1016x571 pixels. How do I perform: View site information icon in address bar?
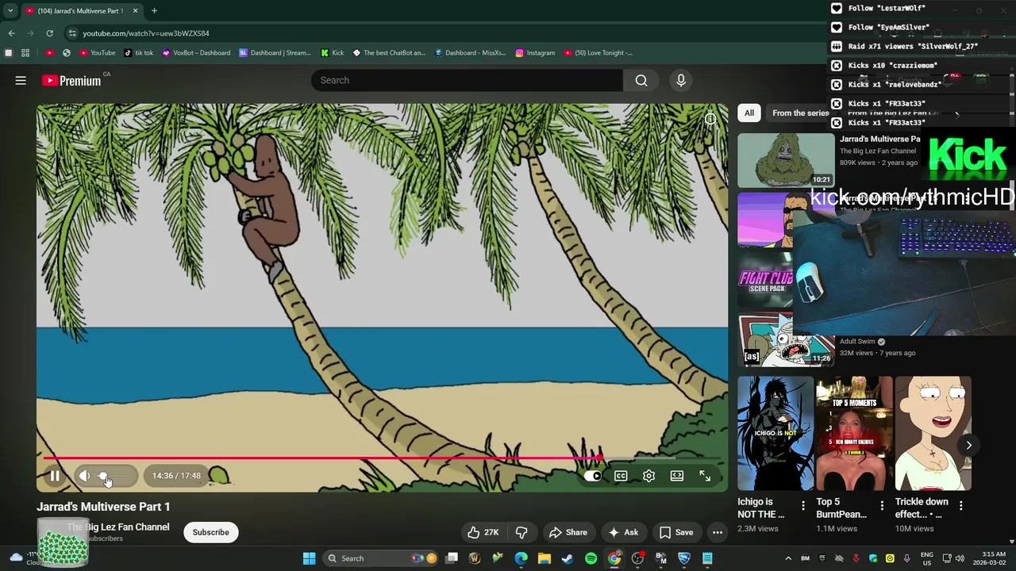click(71, 33)
